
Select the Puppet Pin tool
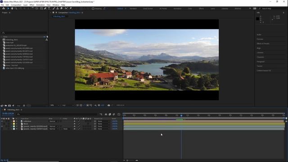tap(71, 9)
